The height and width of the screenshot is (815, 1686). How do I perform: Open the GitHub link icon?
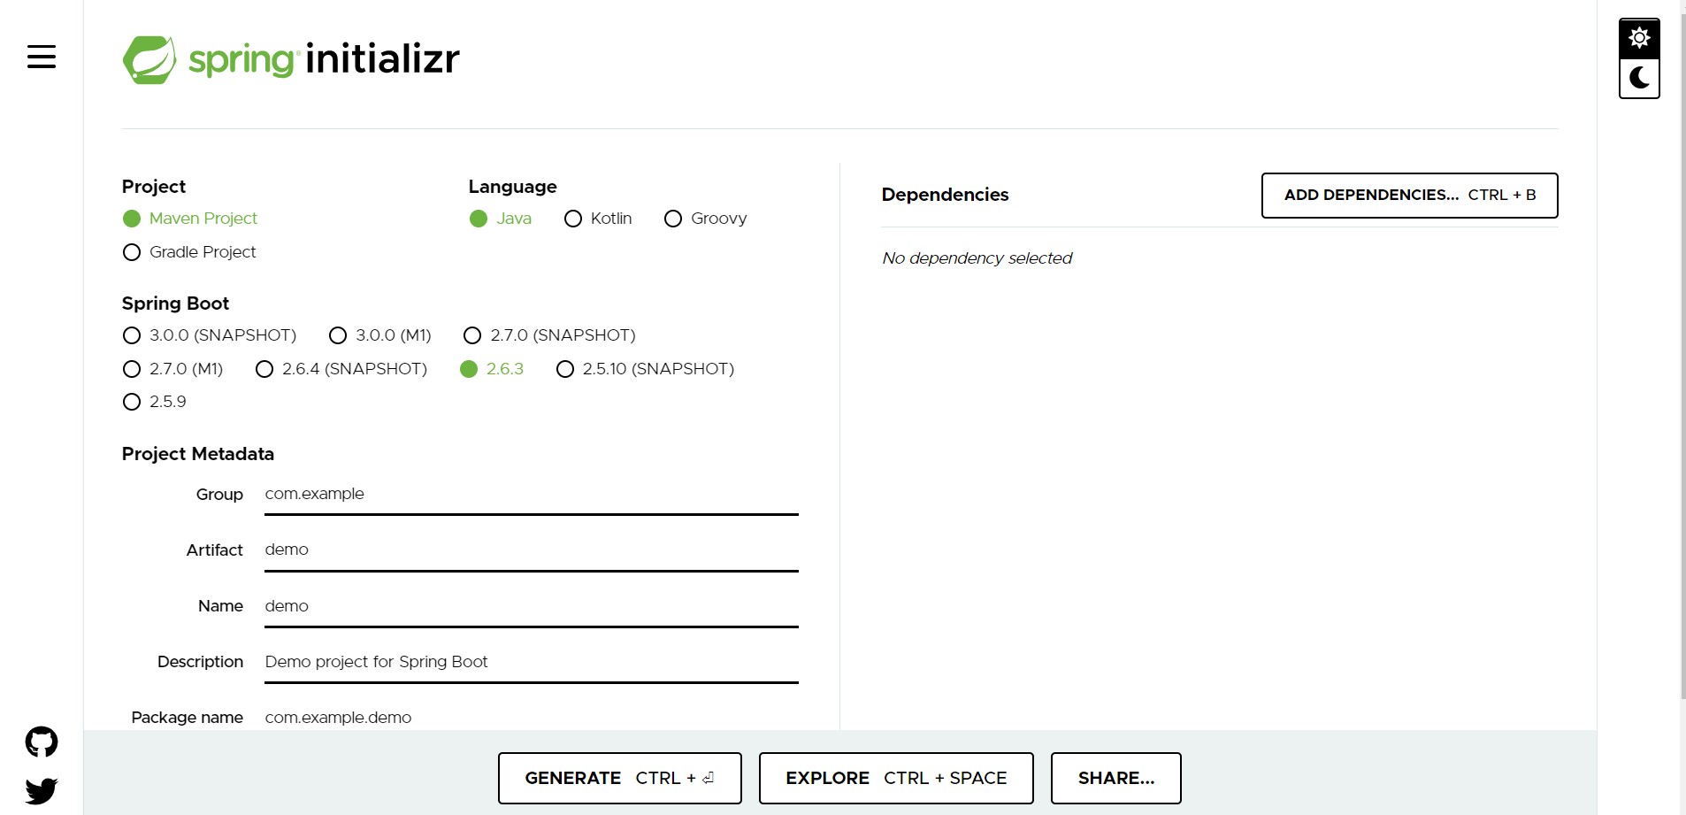point(42,742)
